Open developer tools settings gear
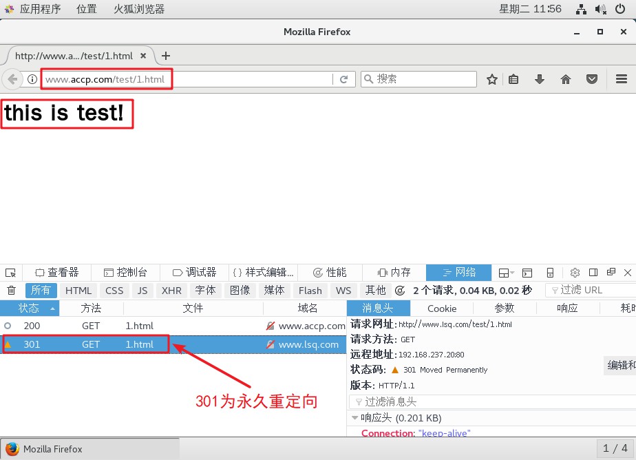 575,273
